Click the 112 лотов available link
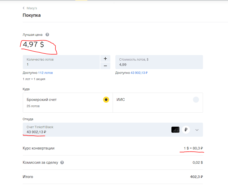This screenshot has width=228, height=187. click(45, 73)
